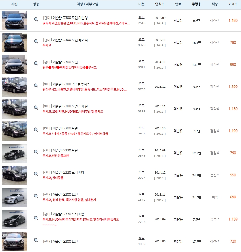Image resolution: width=241 pixels, height=252 pixels.
Task: Open inspection magnifier for the 990 price row
Action: pos(36,63)
